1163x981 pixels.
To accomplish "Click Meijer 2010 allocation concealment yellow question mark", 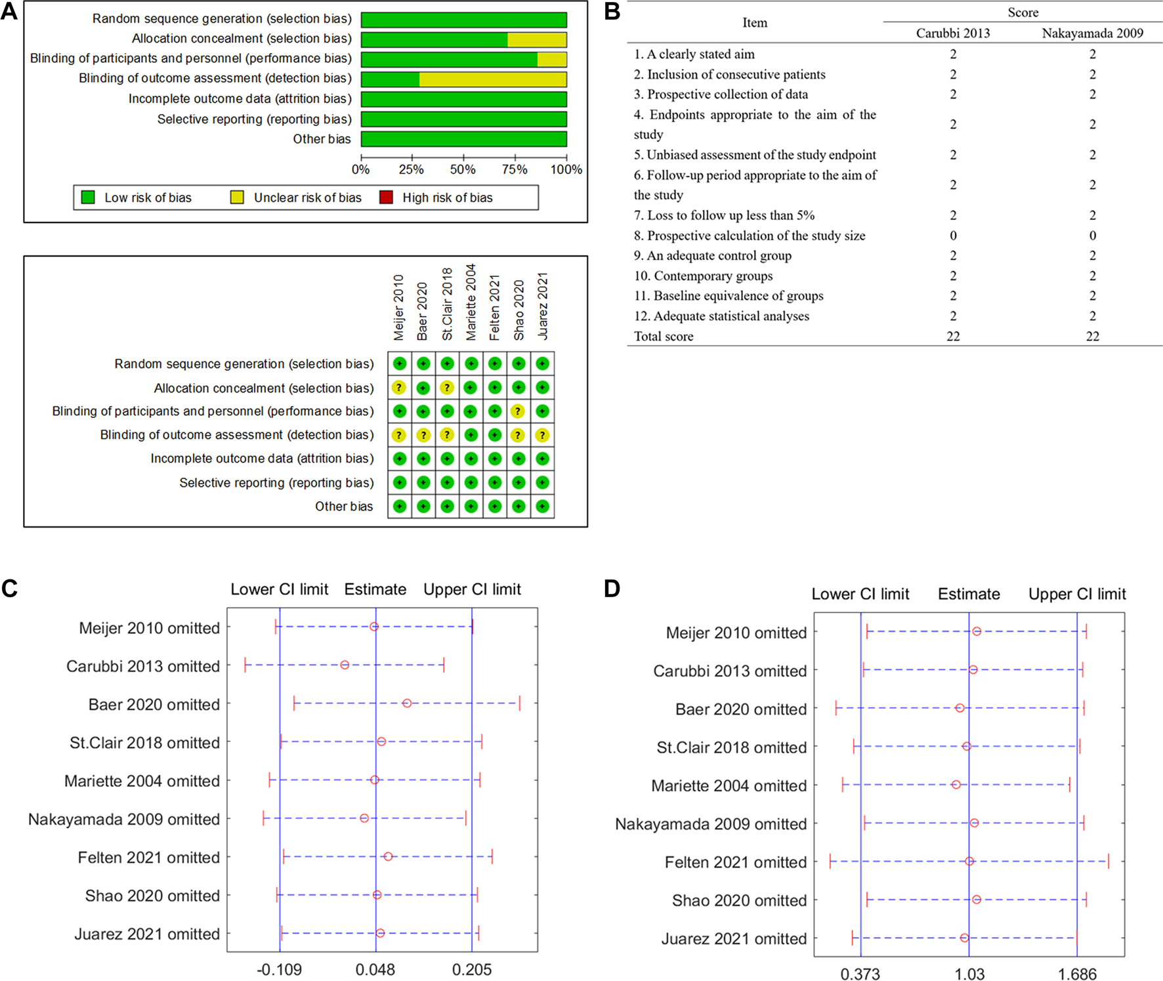I will click(x=398, y=388).
